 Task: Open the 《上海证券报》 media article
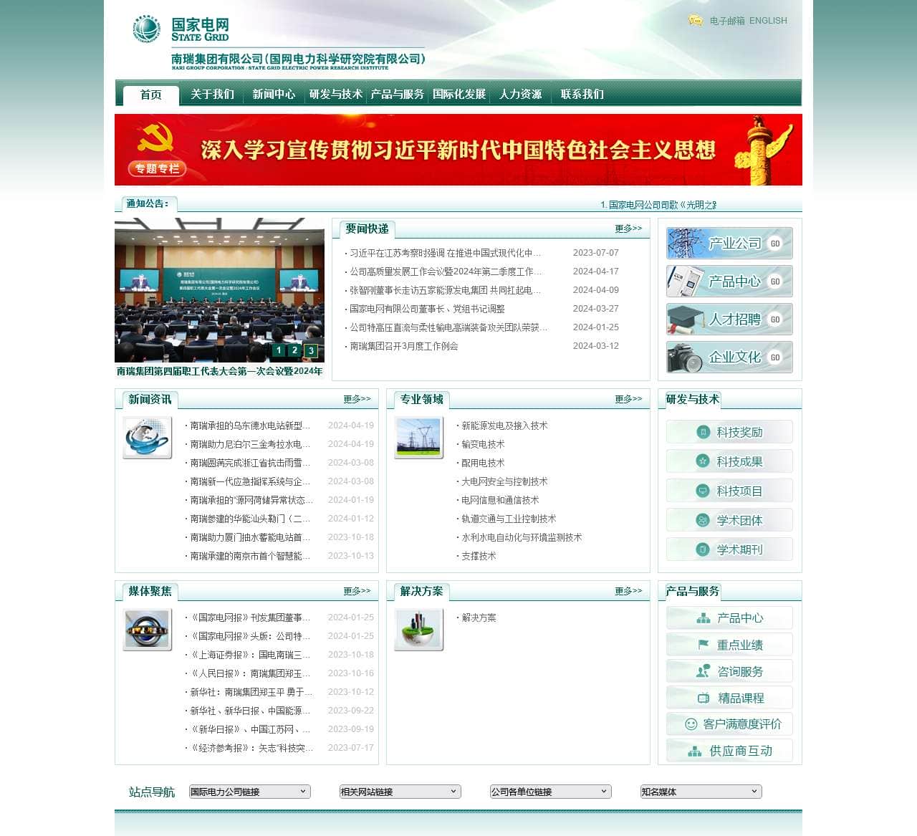click(250, 655)
